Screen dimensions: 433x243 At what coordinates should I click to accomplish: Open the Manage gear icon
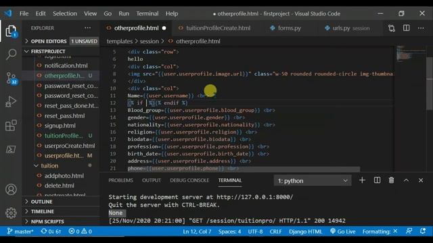tap(11, 213)
